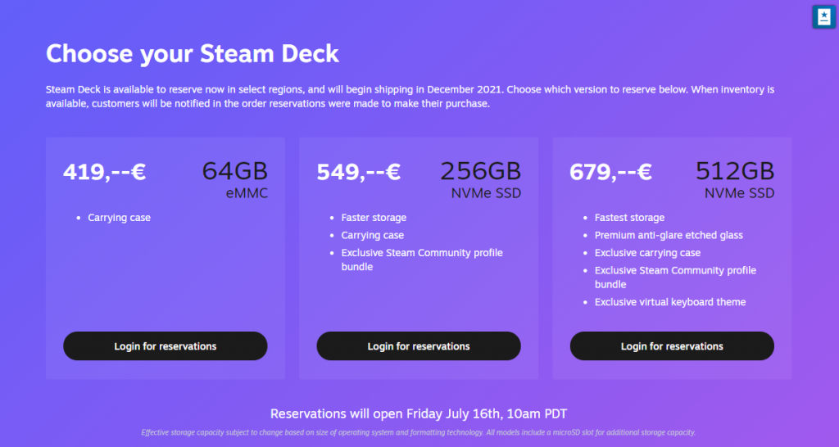839x447 pixels.
Task: Click the storage capacity disclaimer footnote
Action: (419, 432)
